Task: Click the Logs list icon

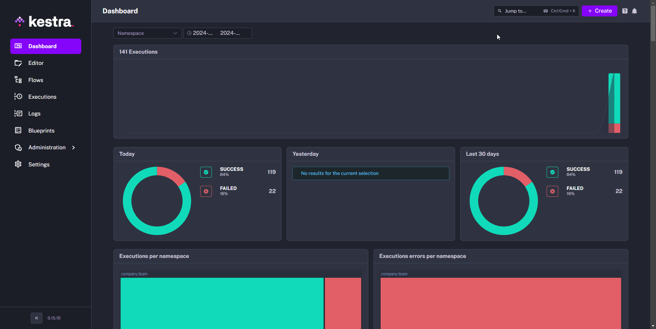Action: tap(18, 113)
